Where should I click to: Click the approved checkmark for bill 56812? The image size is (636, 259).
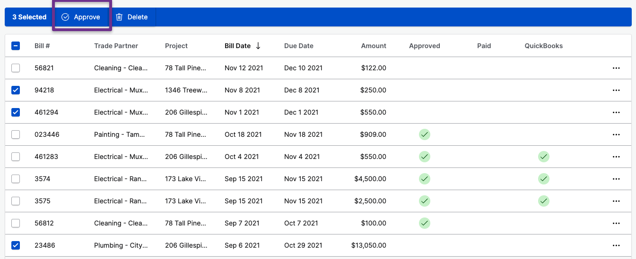(x=425, y=223)
